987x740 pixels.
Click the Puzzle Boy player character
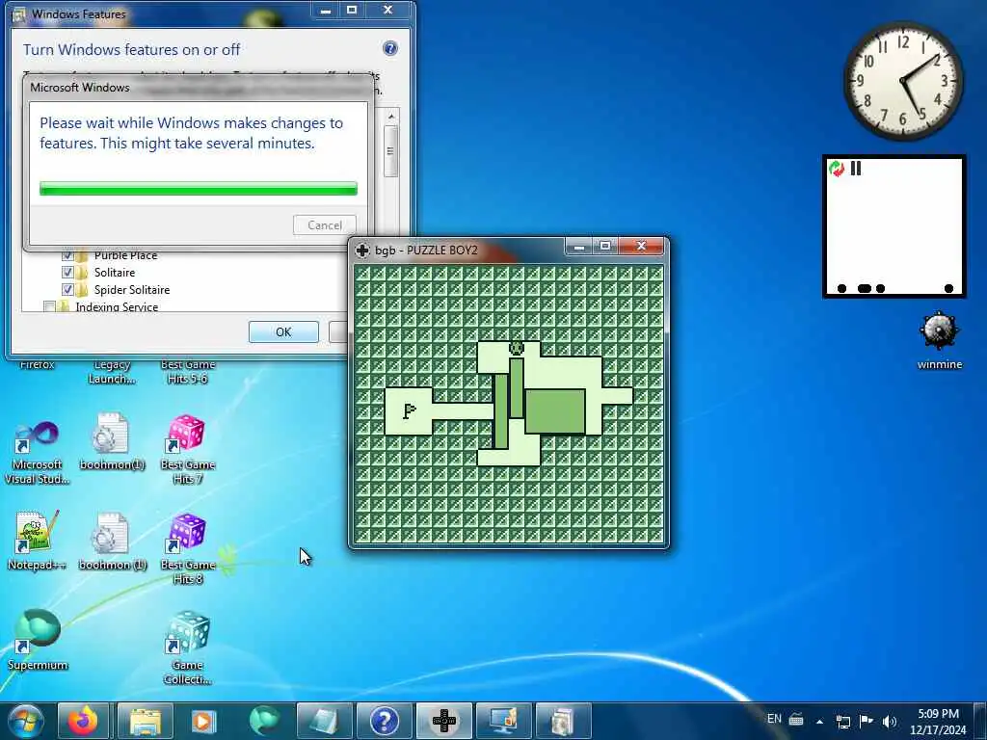pos(517,349)
